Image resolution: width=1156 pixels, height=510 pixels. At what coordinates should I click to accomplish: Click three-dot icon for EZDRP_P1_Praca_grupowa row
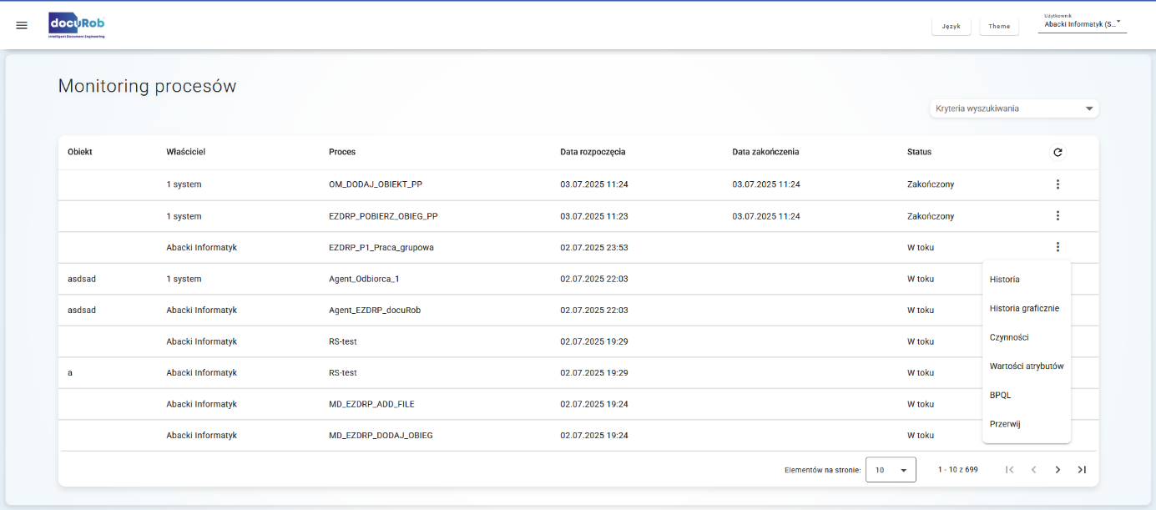tap(1058, 247)
